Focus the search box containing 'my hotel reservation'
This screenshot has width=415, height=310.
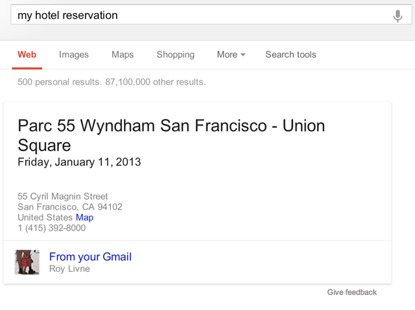[211, 15]
